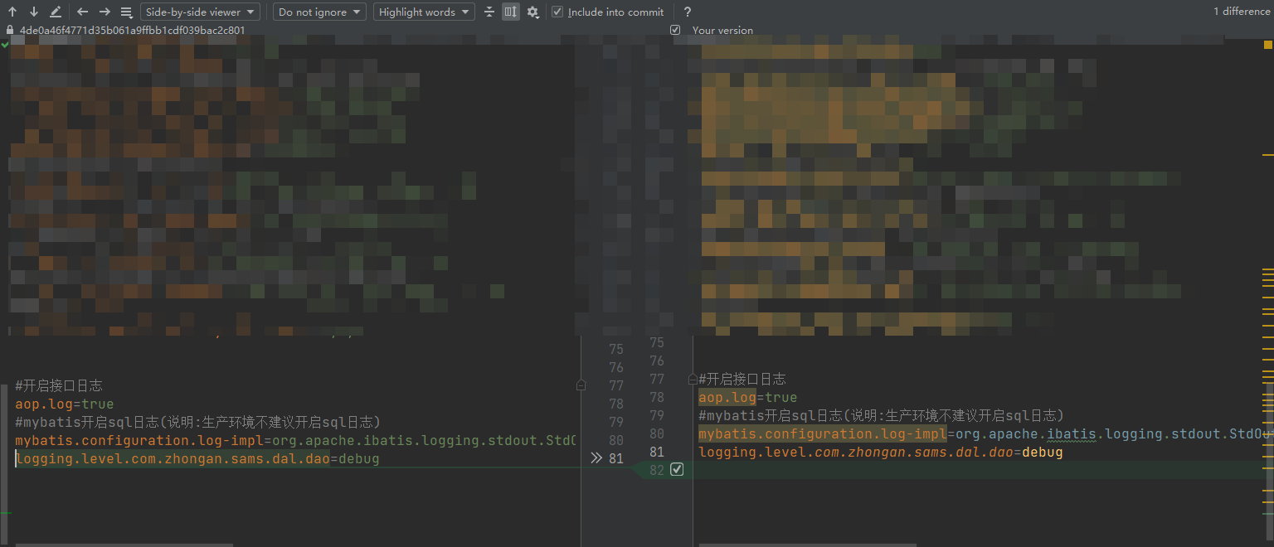Collapse the fold marker in left pane gutter

pos(581,385)
